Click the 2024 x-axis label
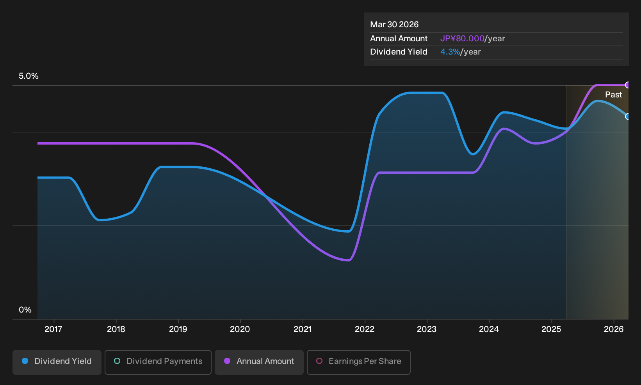The image size is (641, 385). [489, 329]
